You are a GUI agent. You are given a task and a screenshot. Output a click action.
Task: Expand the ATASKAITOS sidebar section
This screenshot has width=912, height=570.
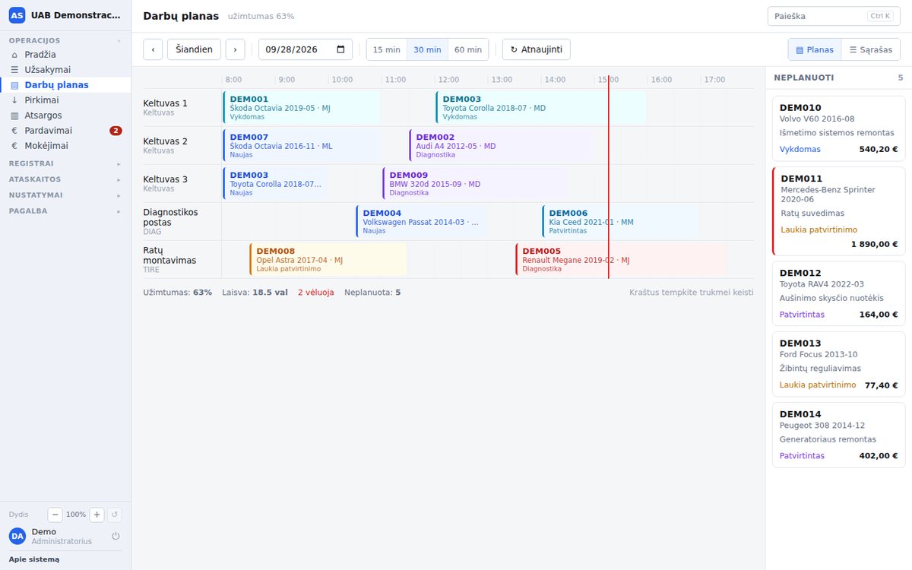pyautogui.click(x=65, y=179)
